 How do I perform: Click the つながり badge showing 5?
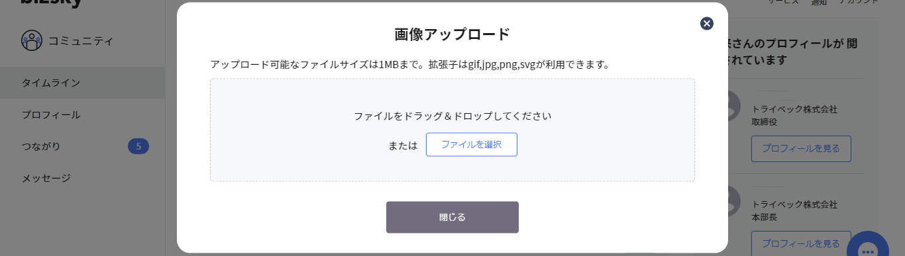coord(138,146)
